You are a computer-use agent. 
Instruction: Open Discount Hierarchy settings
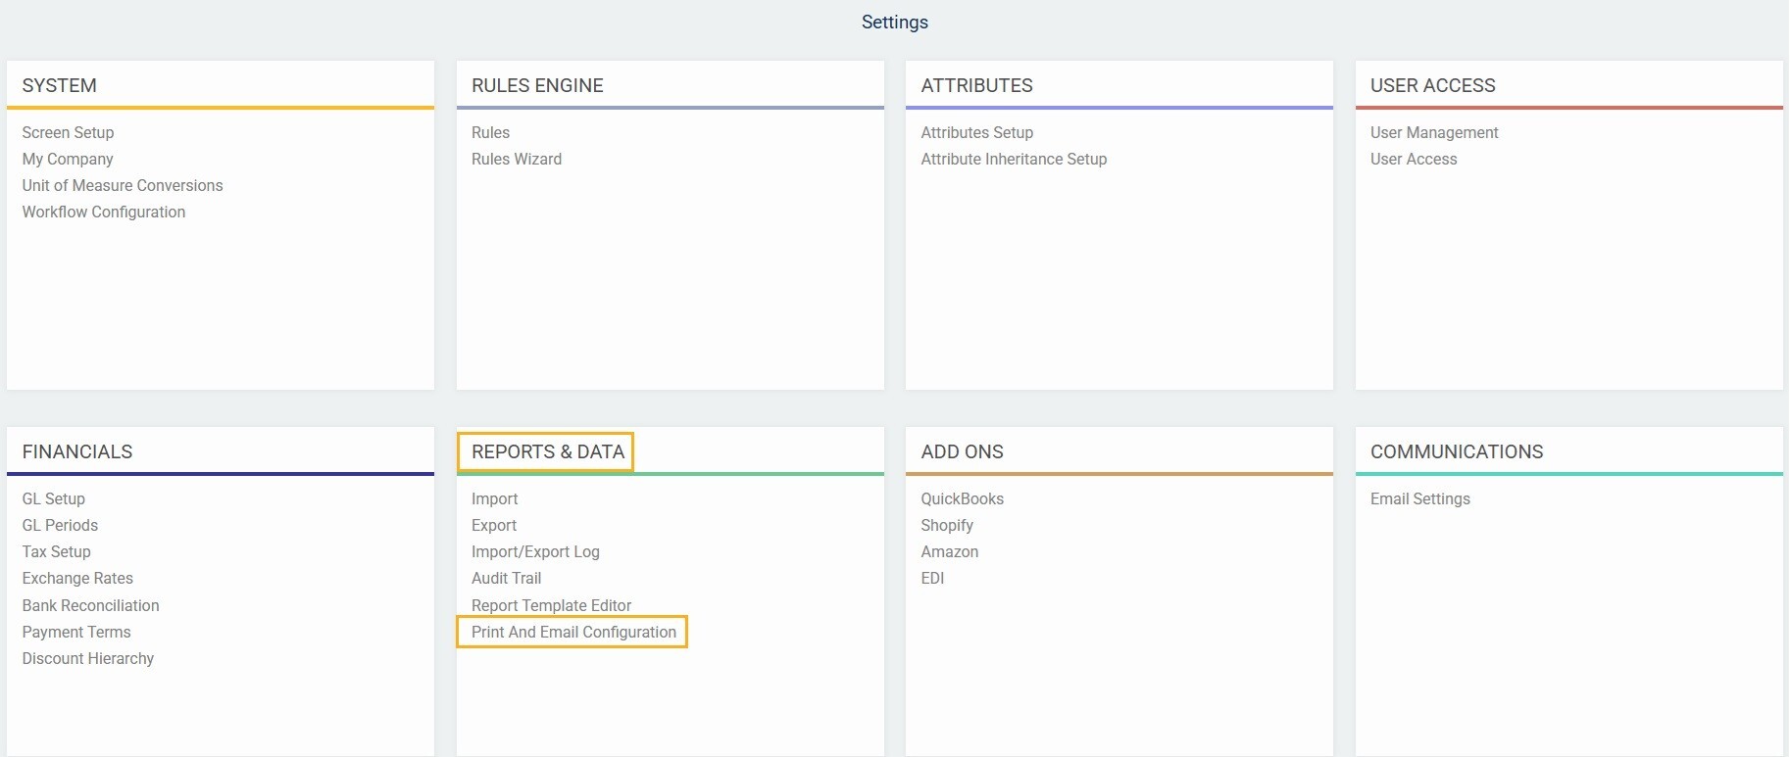[88, 658]
